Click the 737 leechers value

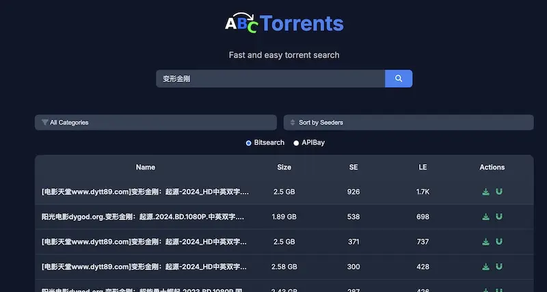click(423, 242)
